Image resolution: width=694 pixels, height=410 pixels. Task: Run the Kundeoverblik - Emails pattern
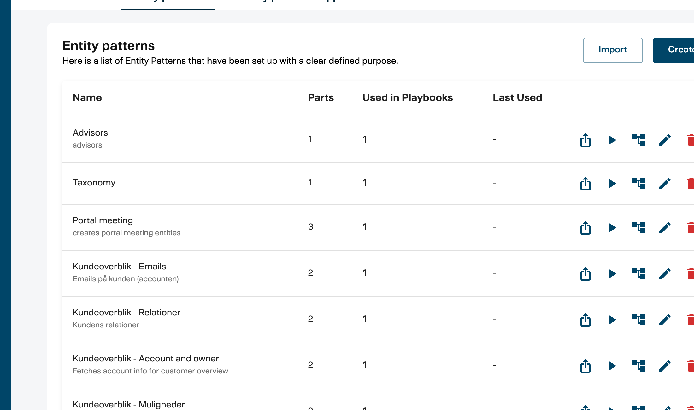click(613, 273)
